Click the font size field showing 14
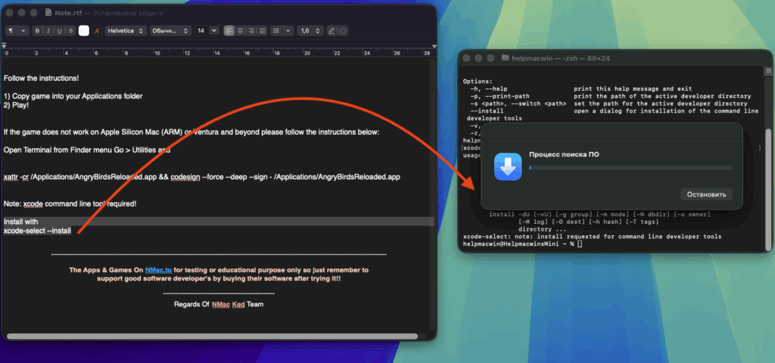This screenshot has width=775, height=363. (x=201, y=30)
